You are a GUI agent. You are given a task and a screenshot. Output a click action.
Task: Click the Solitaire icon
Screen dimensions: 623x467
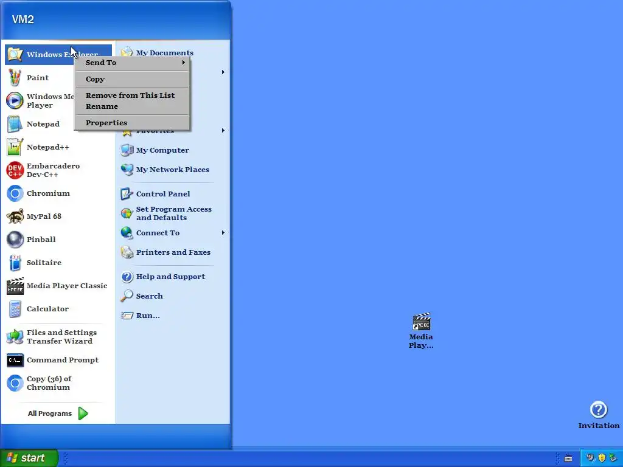pyautogui.click(x=15, y=263)
